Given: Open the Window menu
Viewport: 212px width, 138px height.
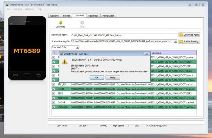Looking at the screenshot, I should pyautogui.click(x=29, y=9).
